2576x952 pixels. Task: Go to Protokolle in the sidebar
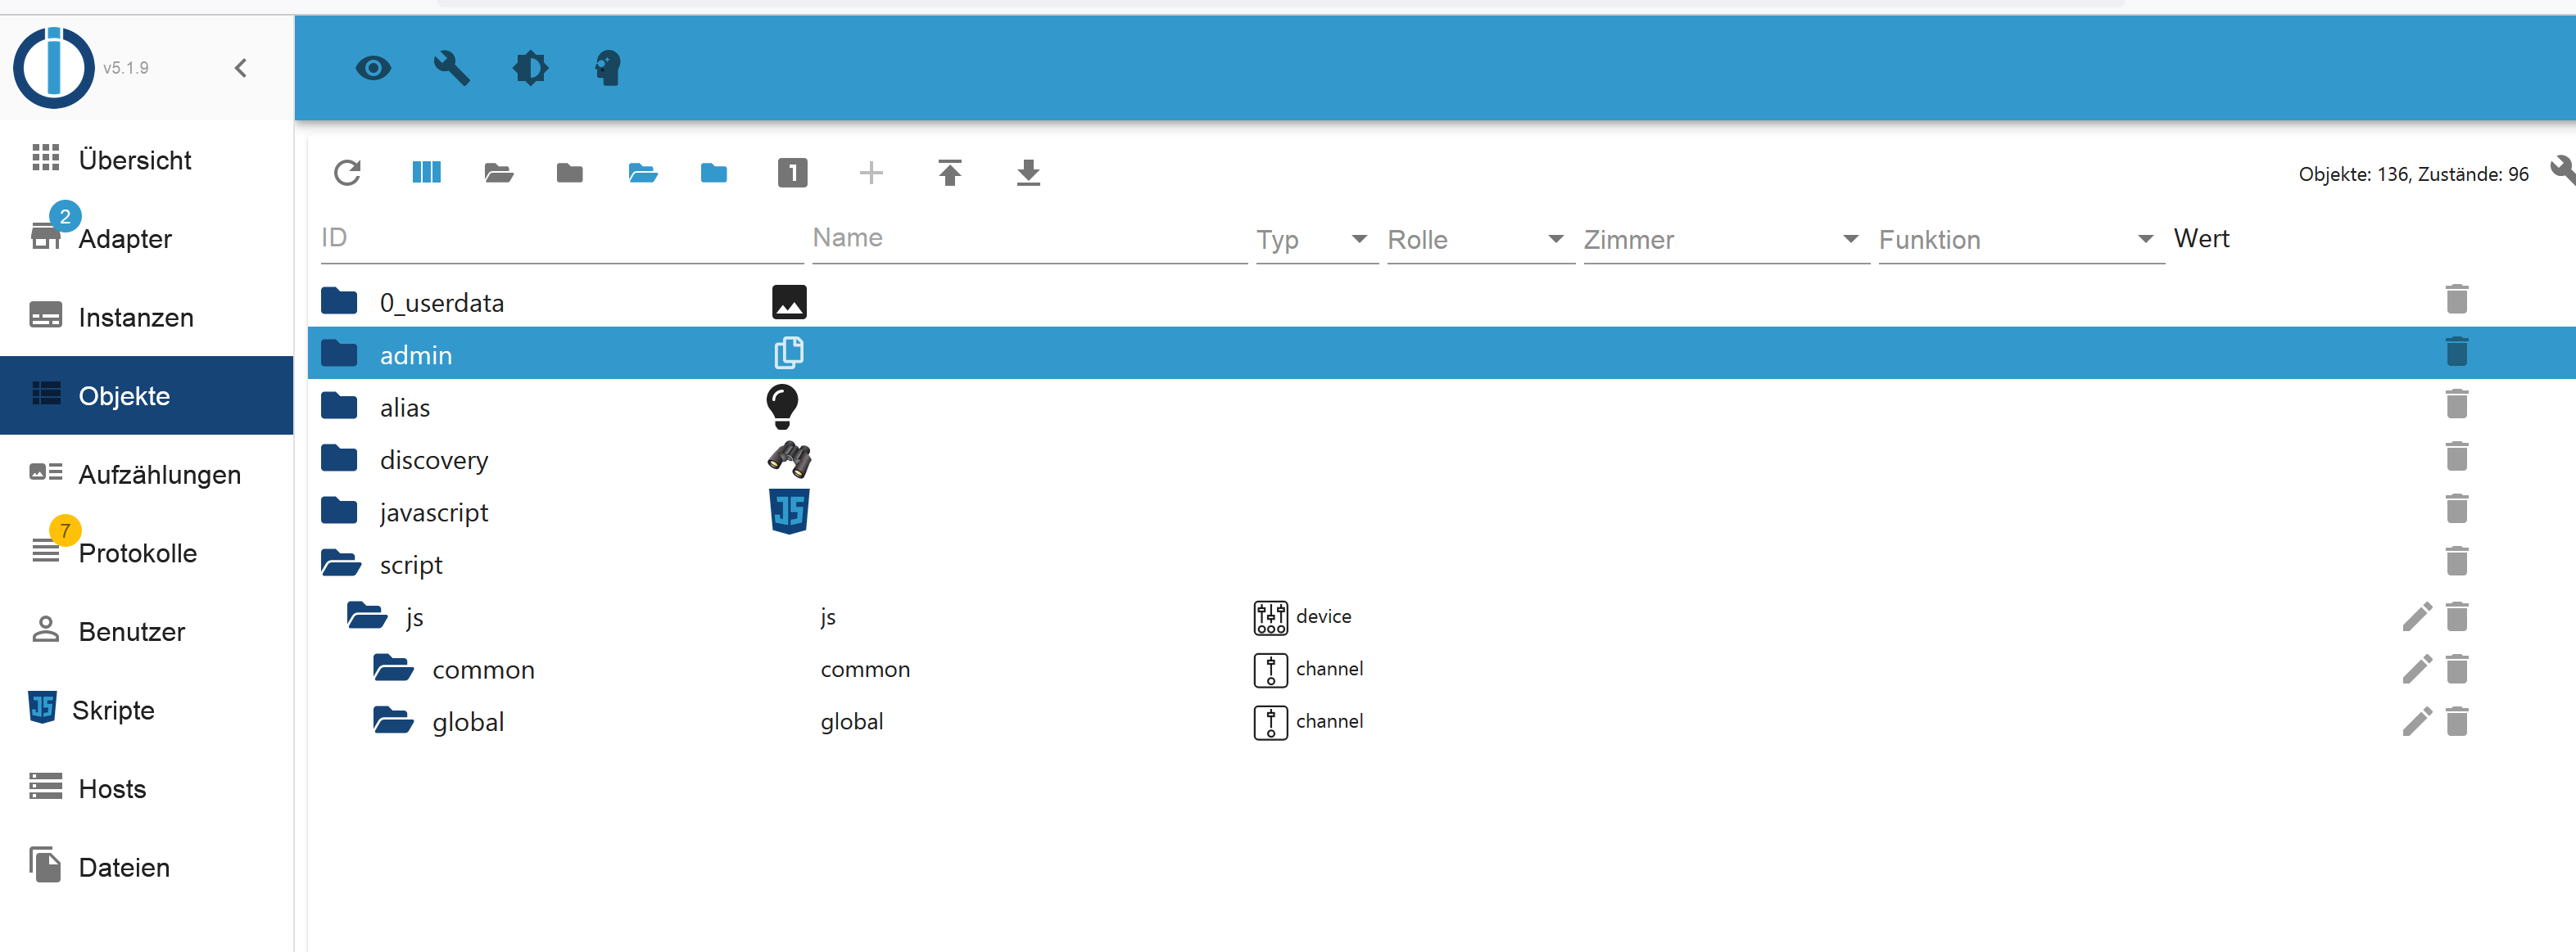coord(137,553)
